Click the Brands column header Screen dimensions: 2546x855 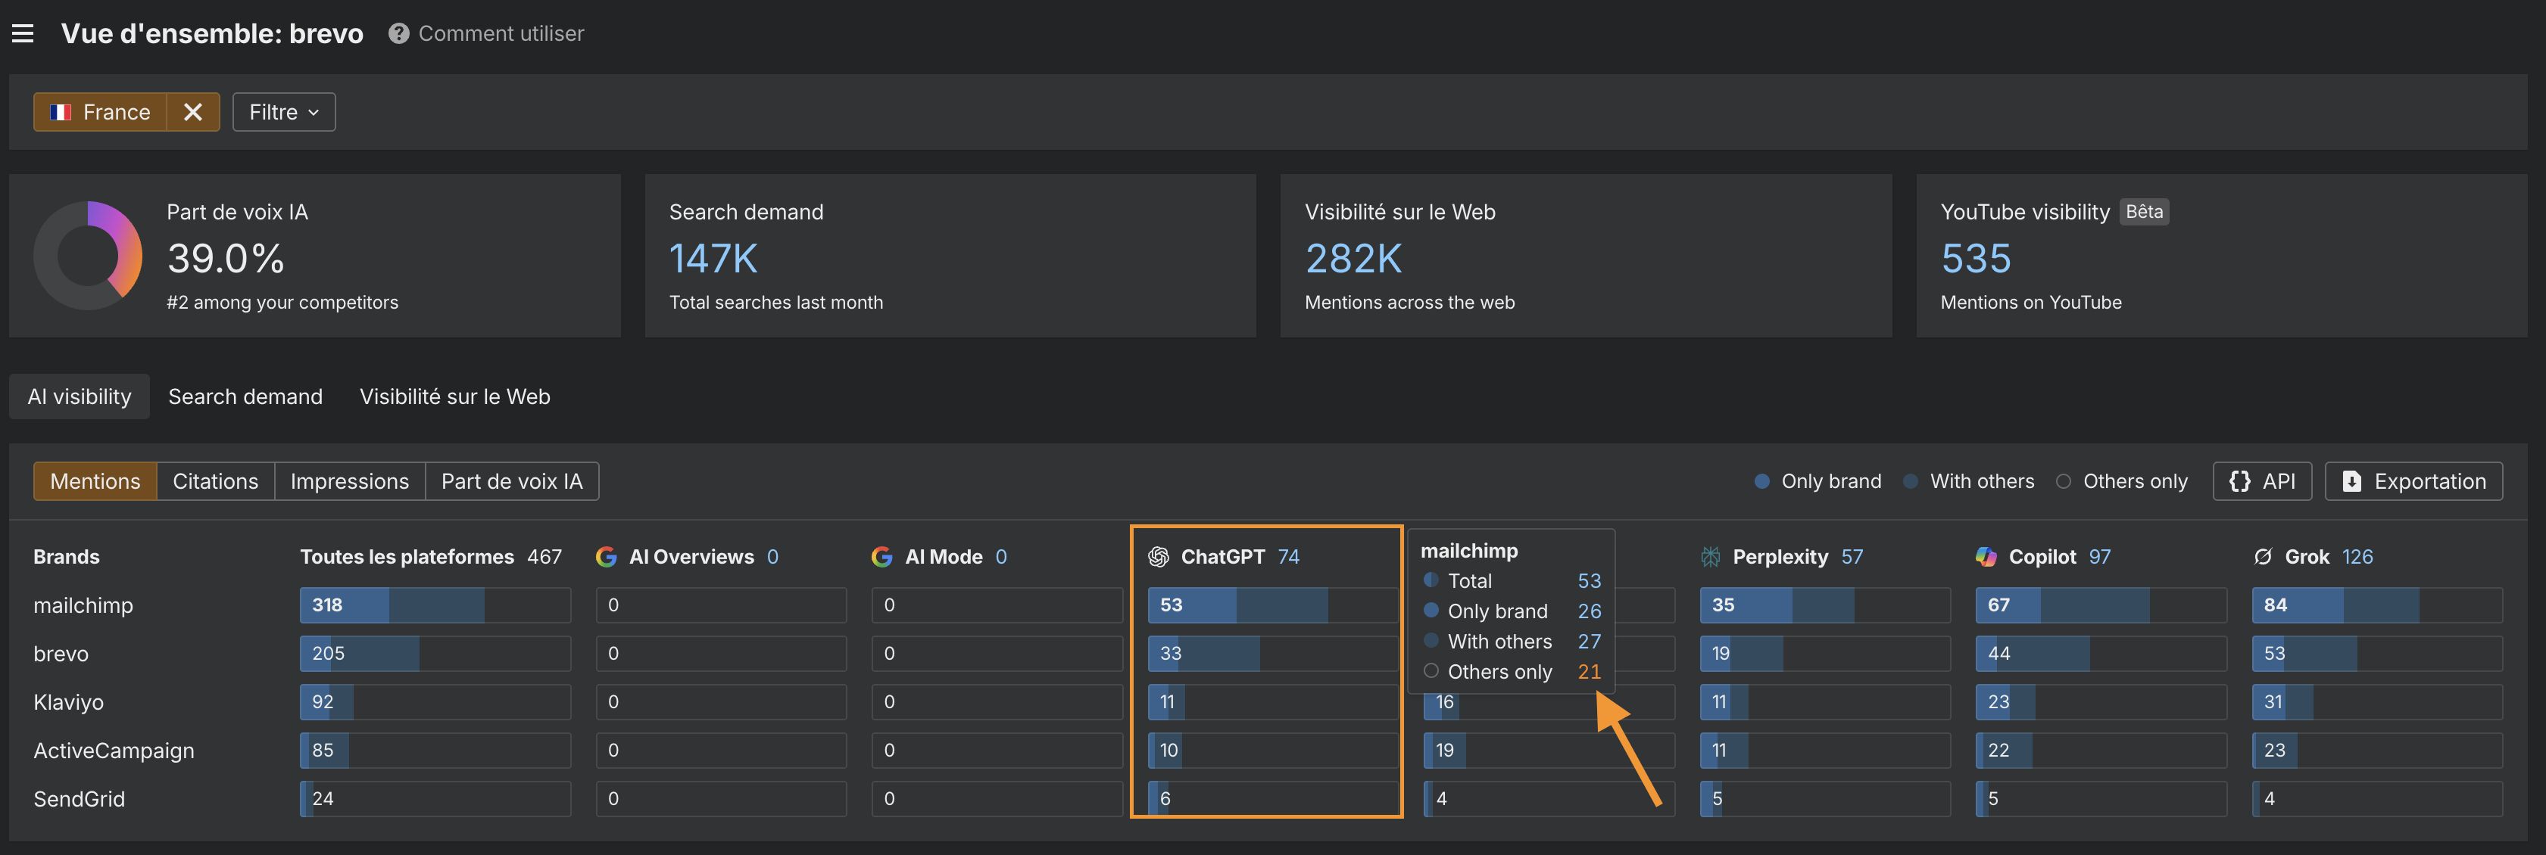pos(66,557)
